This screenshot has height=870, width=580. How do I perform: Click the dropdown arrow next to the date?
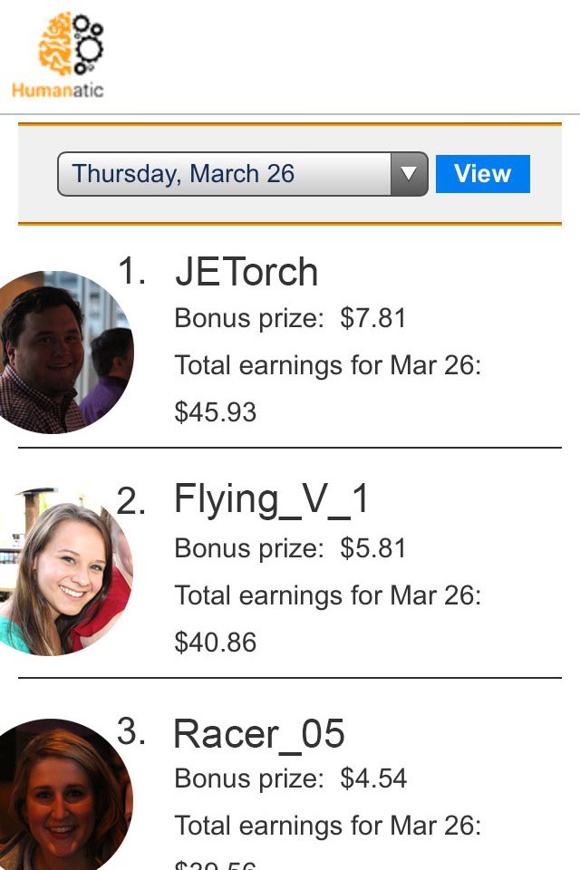[410, 174]
